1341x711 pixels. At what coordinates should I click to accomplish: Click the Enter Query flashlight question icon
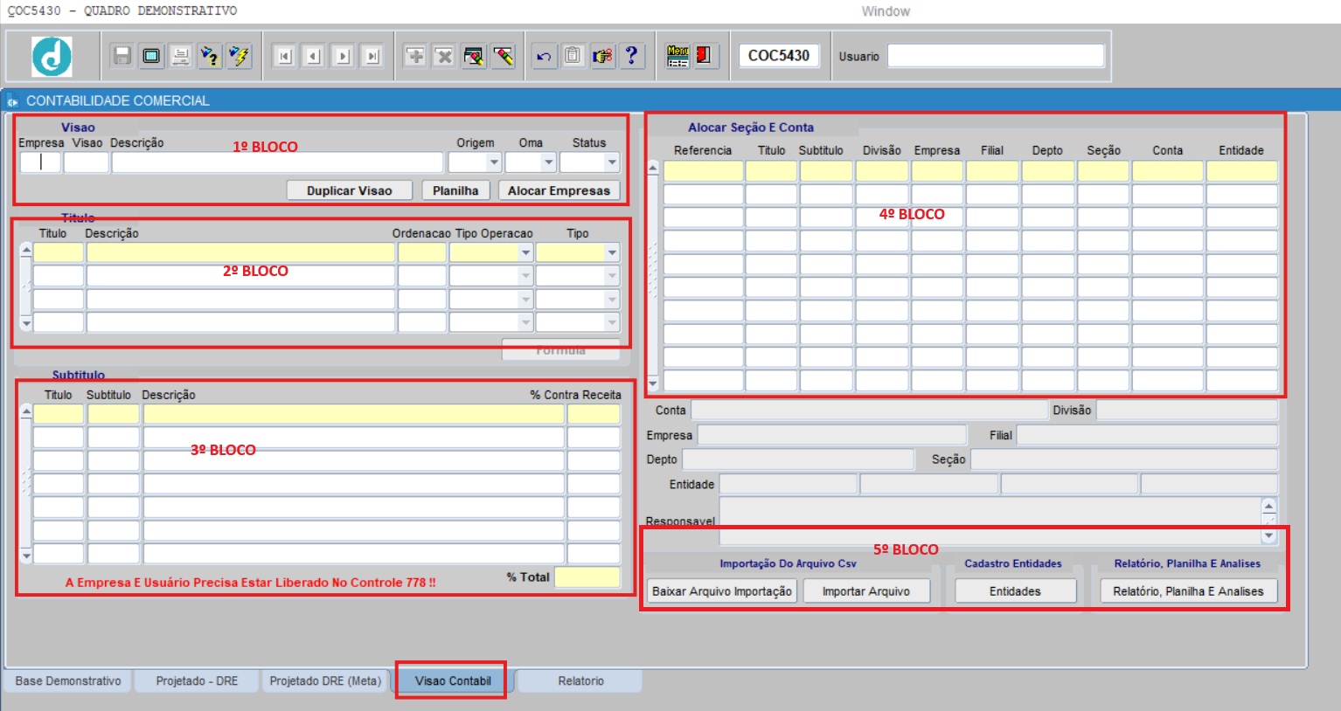pyautogui.click(x=209, y=56)
